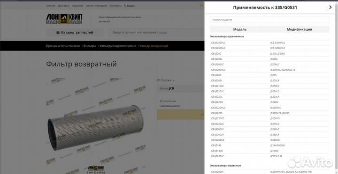The height and width of the screenshot is (174, 338).
Task: Click the JS220S T2, JS220S modification cell
Action: click(280, 113)
